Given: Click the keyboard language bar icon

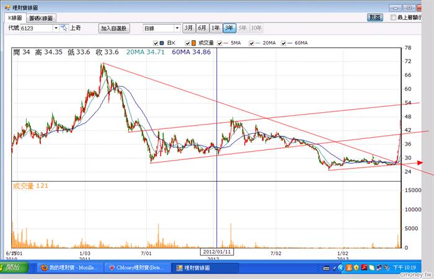Looking at the screenshot, I should tap(326, 268).
